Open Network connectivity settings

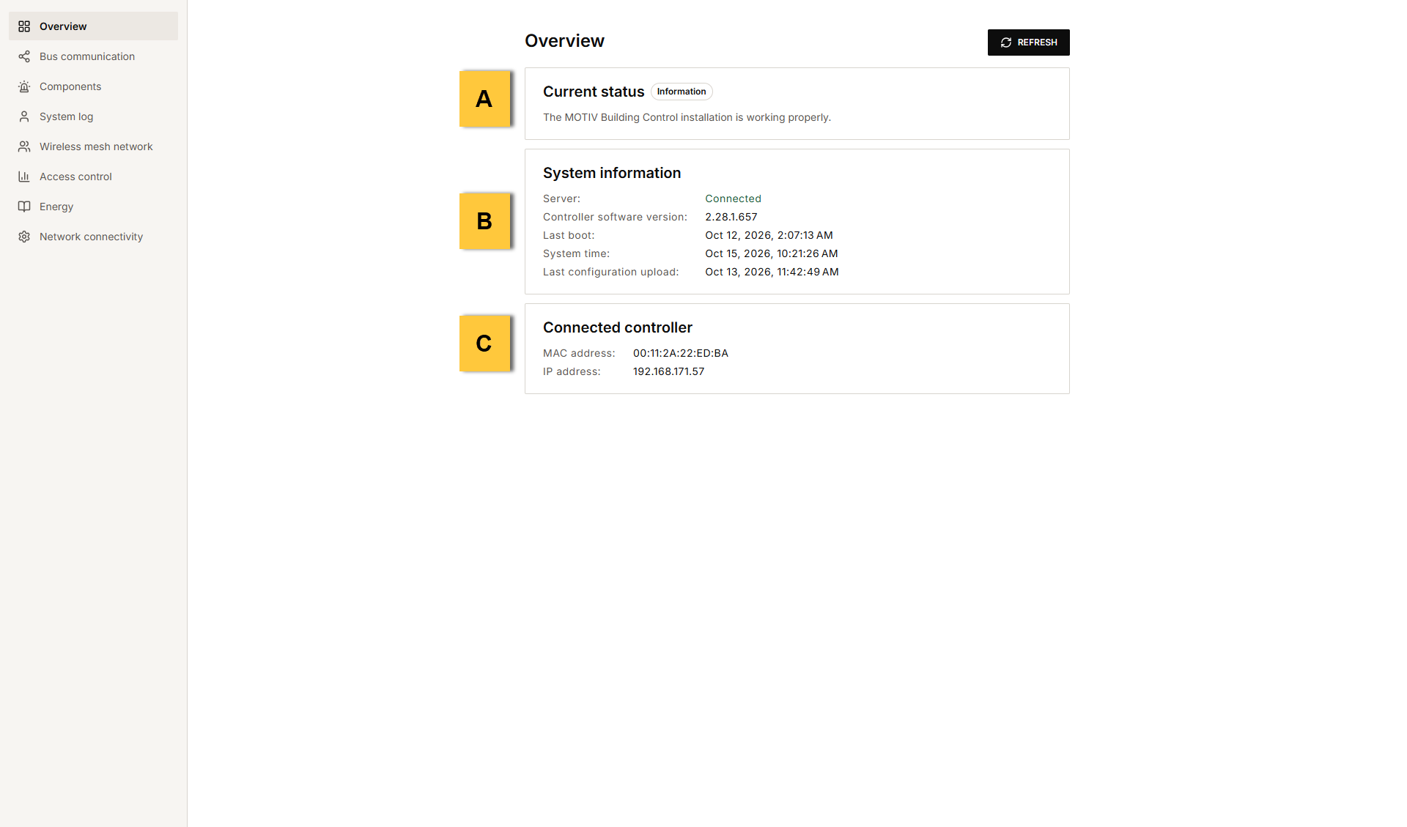coord(93,237)
